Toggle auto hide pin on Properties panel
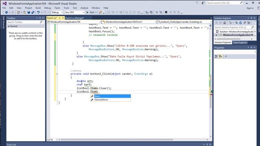Screen dimensions: 260x146 click(251, 48)
